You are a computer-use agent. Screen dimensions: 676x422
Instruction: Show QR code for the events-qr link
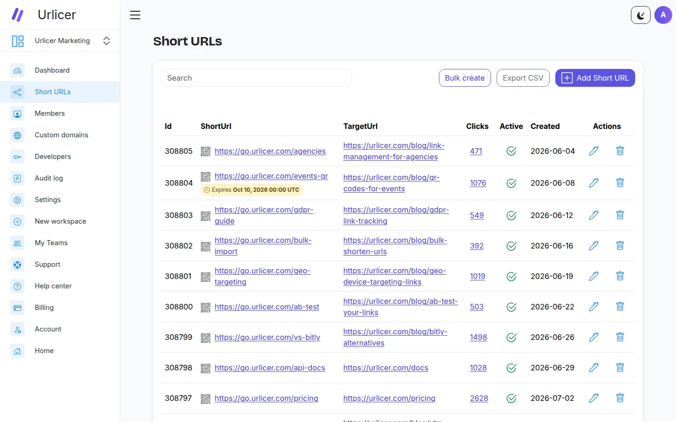click(206, 176)
